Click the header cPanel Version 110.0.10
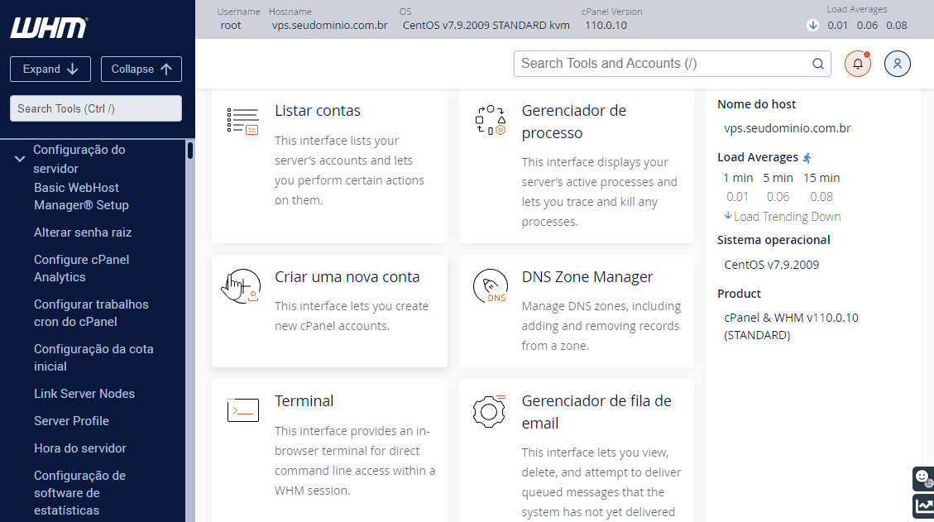934x522 pixels. (x=606, y=25)
